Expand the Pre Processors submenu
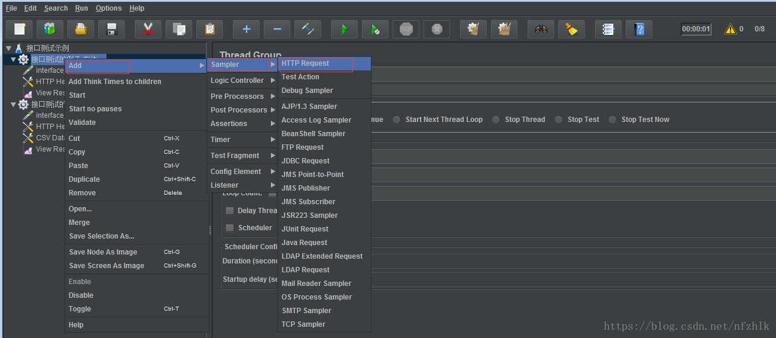776x338 pixels. [x=243, y=96]
